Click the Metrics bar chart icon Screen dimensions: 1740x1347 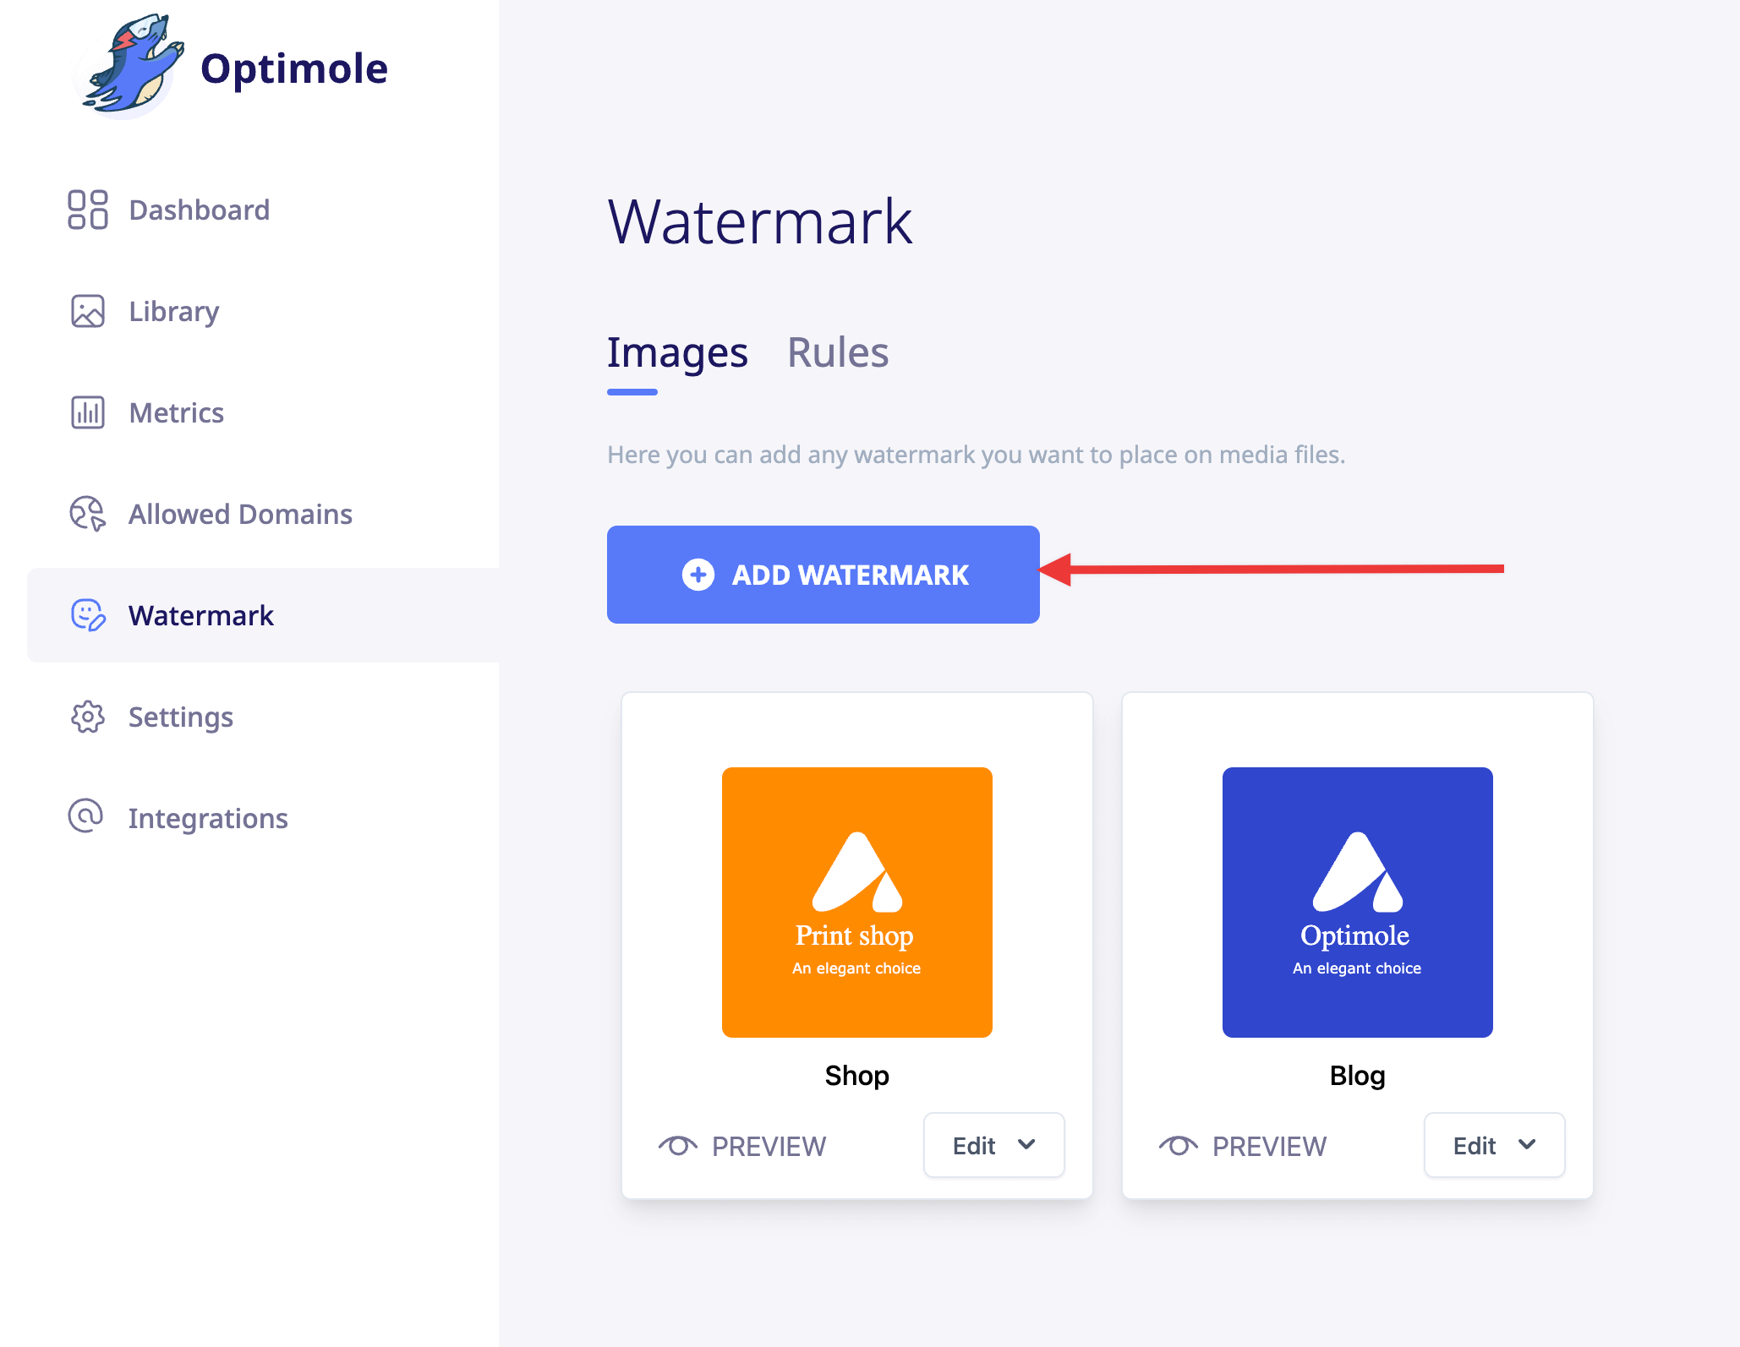tap(88, 412)
